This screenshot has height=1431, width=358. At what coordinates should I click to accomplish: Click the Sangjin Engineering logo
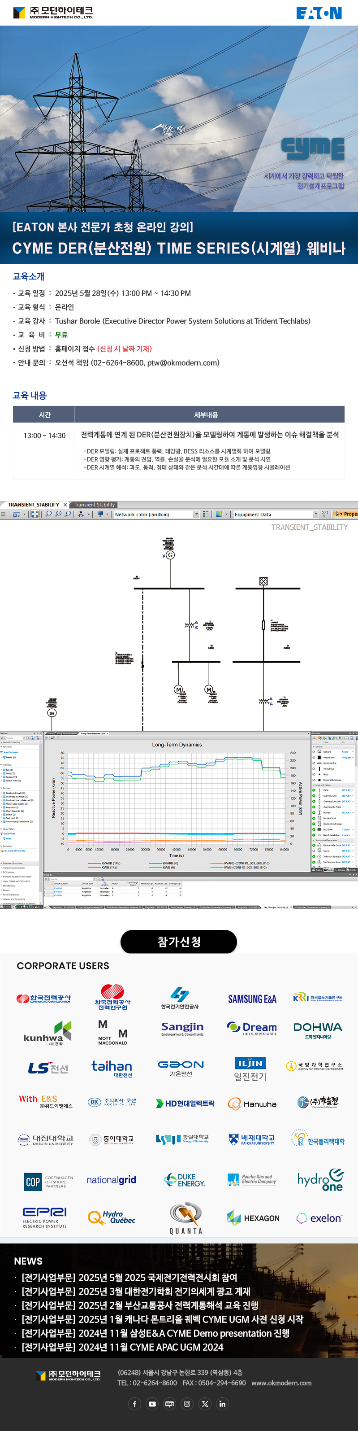click(182, 1029)
